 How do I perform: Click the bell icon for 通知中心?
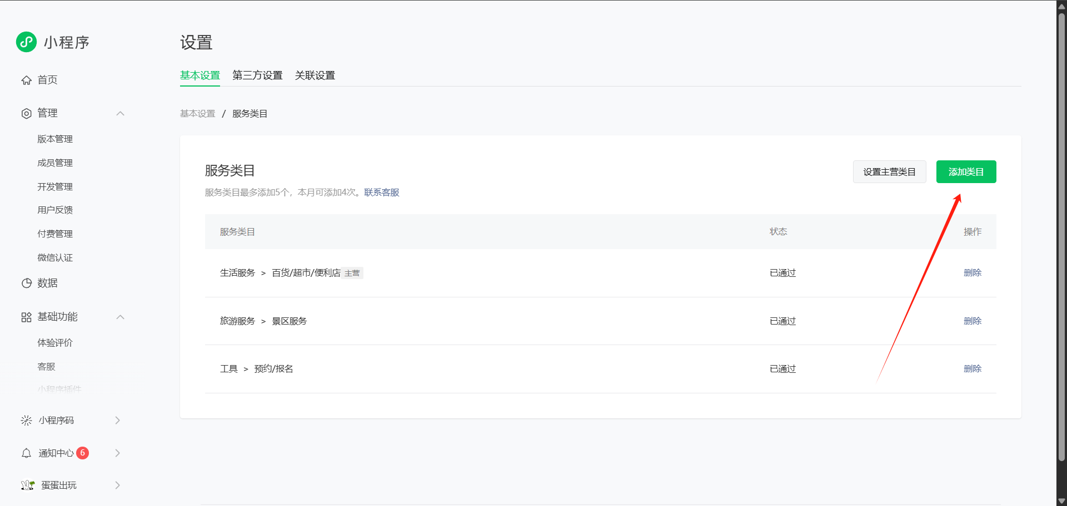pyautogui.click(x=26, y=453)
